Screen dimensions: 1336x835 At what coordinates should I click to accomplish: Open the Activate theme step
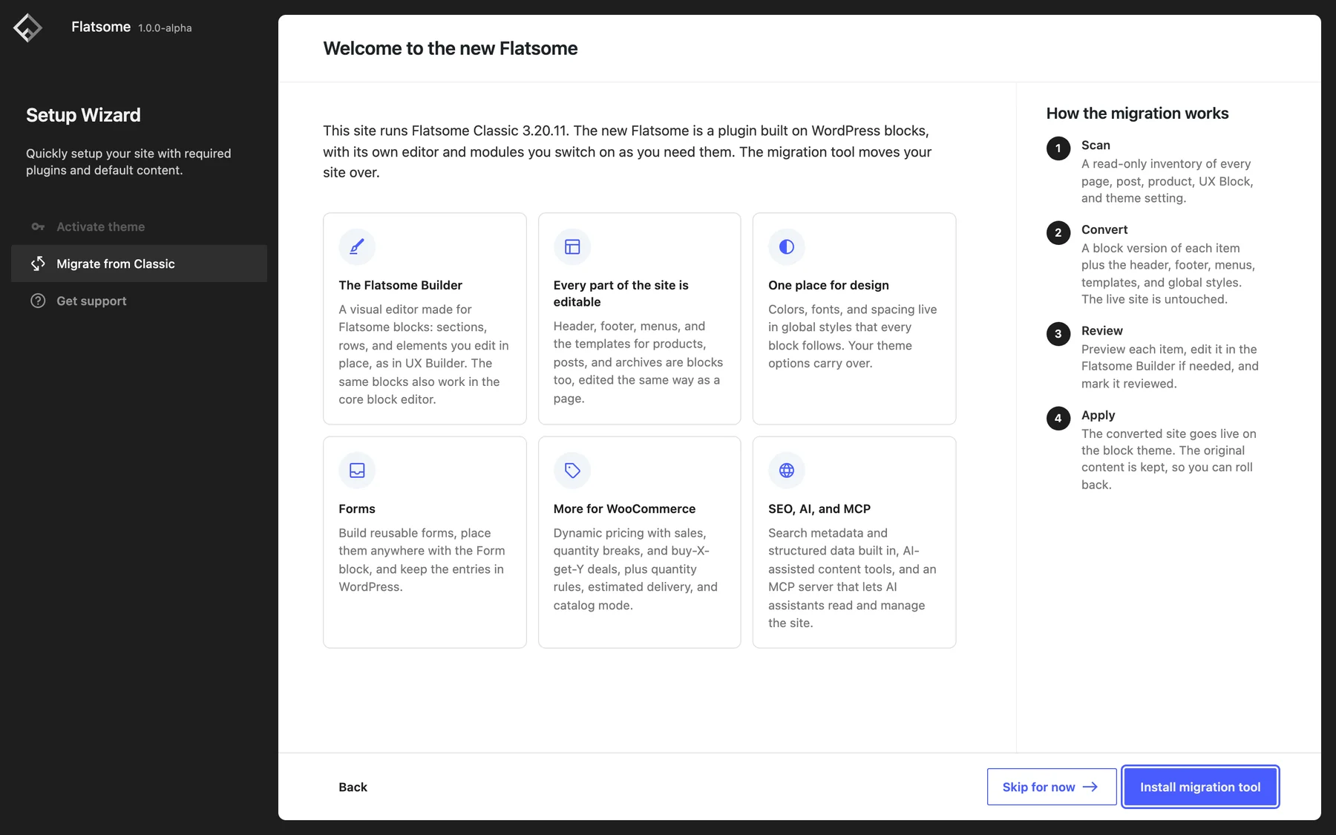[139, 226]
